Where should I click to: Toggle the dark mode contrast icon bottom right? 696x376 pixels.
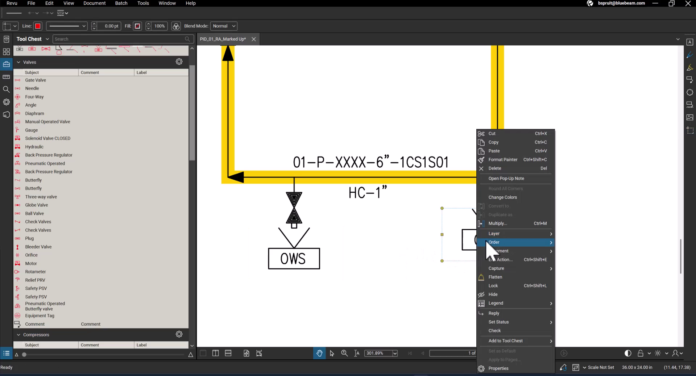[x=627, y=353]
